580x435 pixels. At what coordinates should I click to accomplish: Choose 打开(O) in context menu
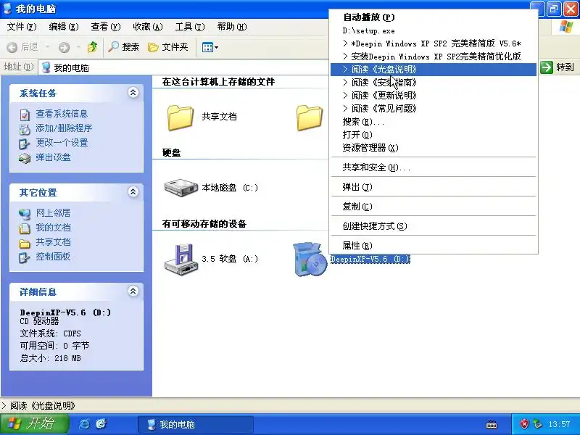433,135
